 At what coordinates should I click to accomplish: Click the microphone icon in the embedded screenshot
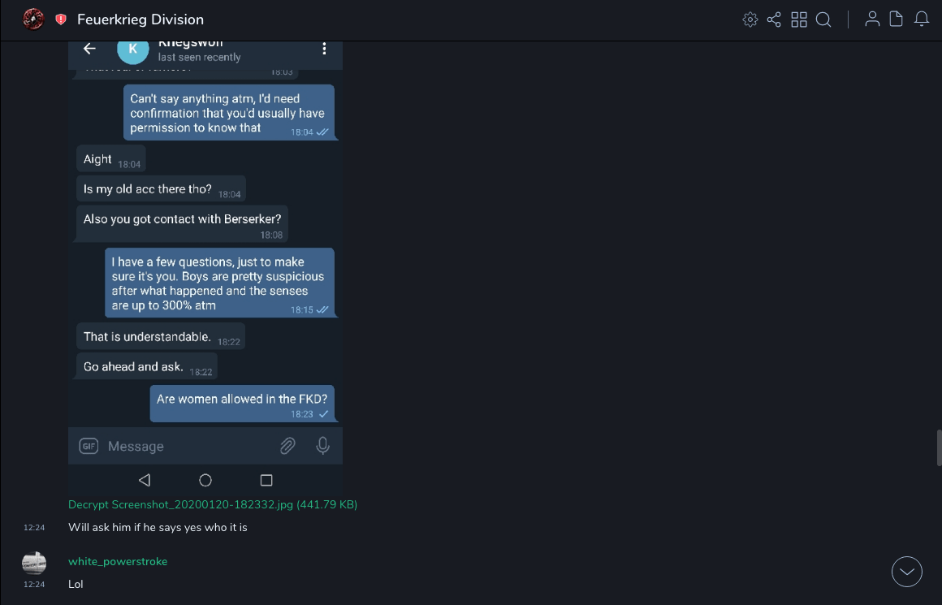(322, 446)
